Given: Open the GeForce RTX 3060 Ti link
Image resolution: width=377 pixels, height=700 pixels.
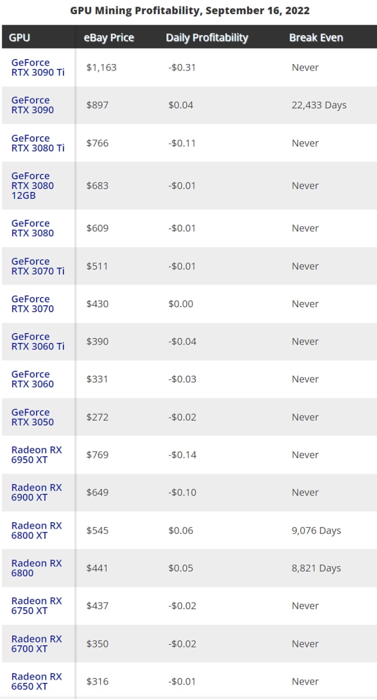Looking at the screenshot, I should pyautogui.click(x=38, y=341).
